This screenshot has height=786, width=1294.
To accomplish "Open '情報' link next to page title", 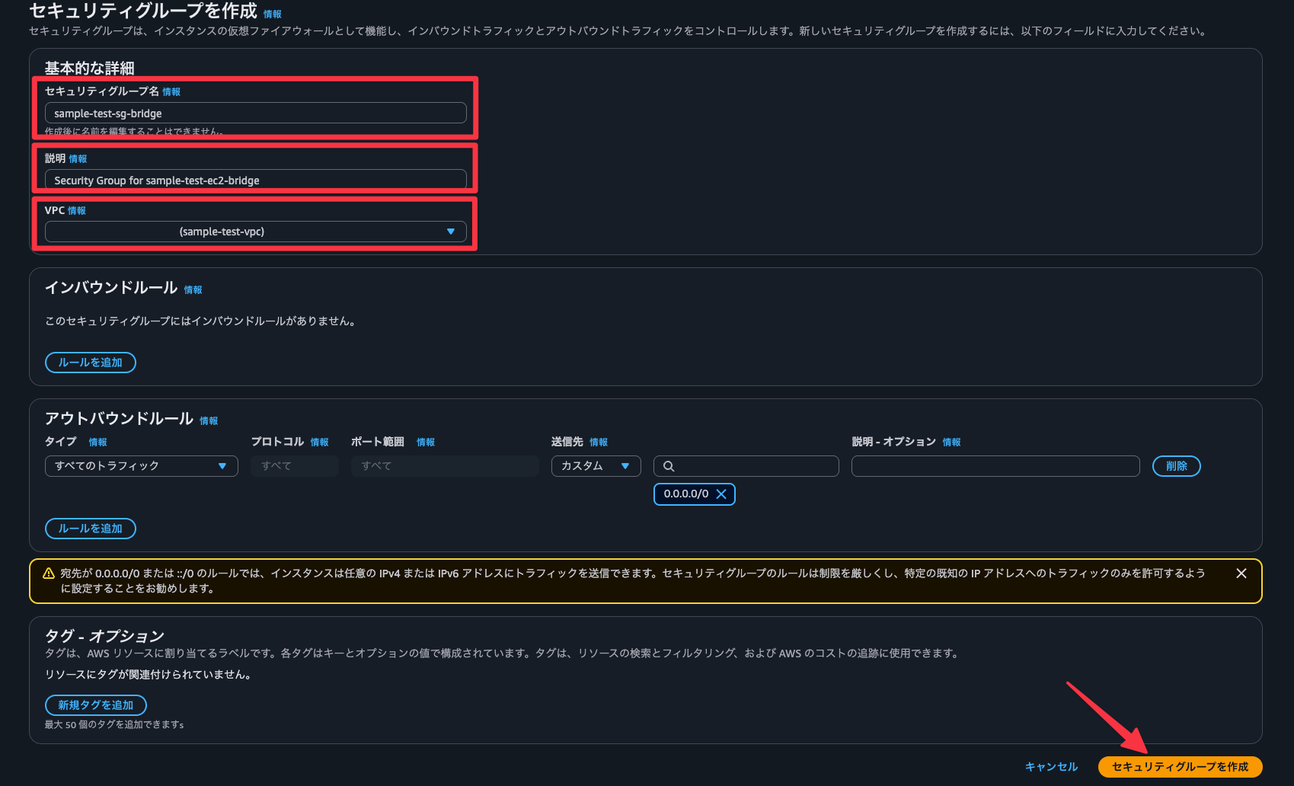I will (x=272, y=14).
